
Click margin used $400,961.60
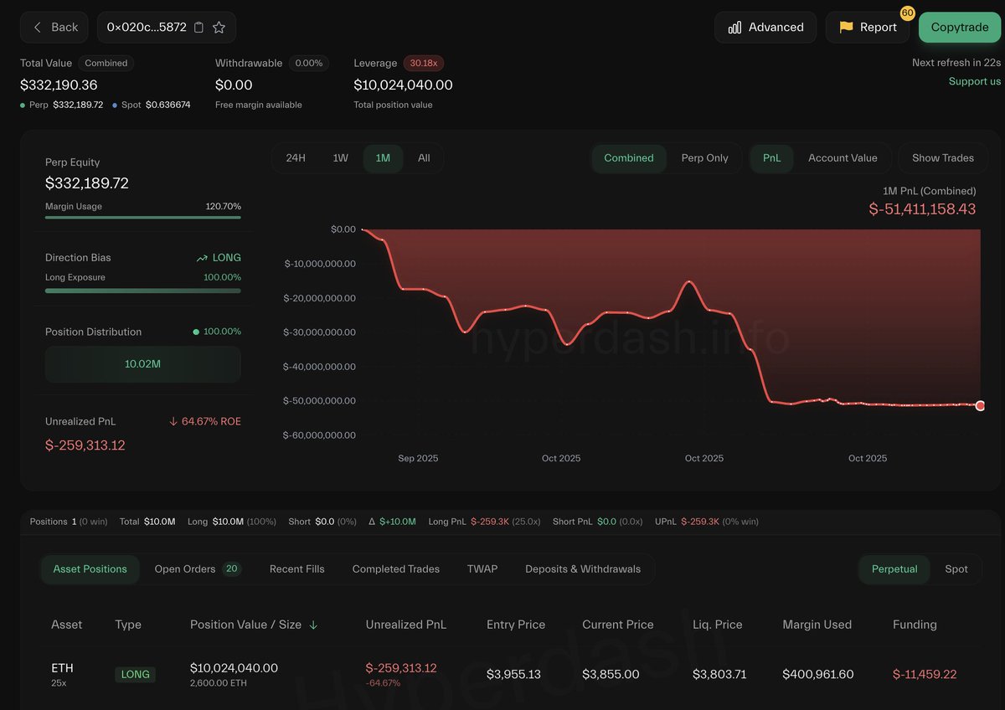click(818, 674)
